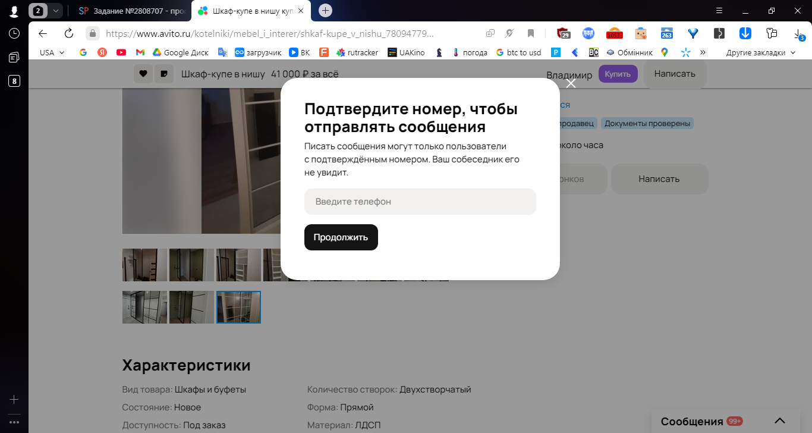Open the collections icon in sidebar

14,57
